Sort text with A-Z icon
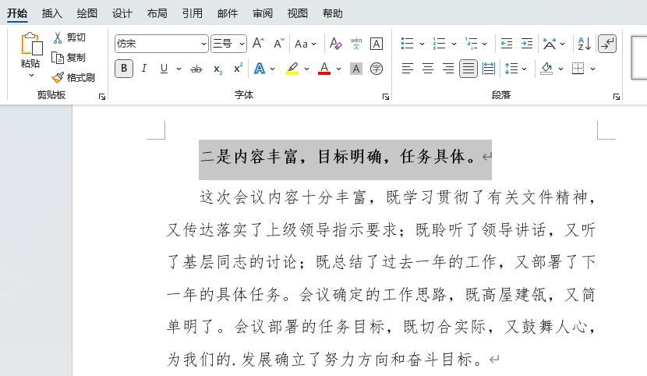647x376 pixels. (585, 44)
